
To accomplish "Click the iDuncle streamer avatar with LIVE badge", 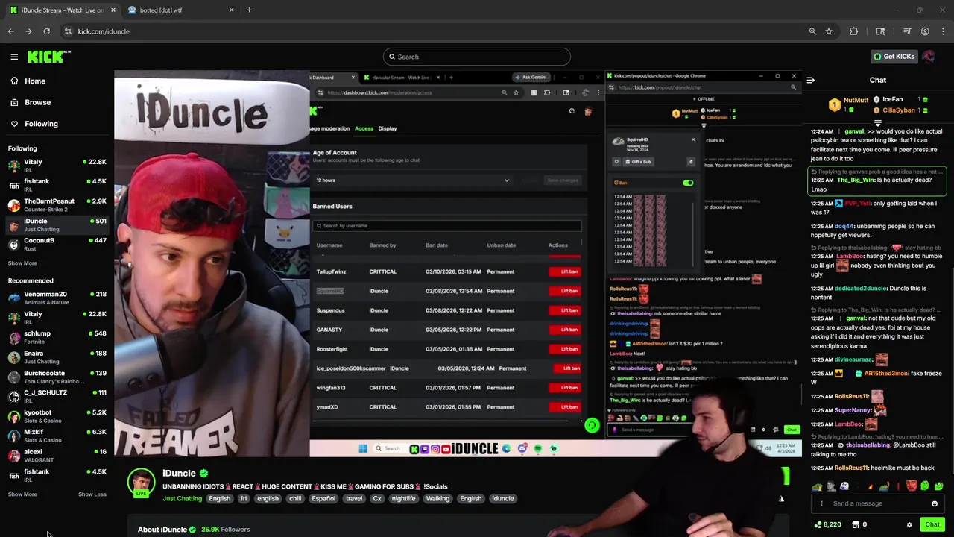I will [x=141, y=483].
